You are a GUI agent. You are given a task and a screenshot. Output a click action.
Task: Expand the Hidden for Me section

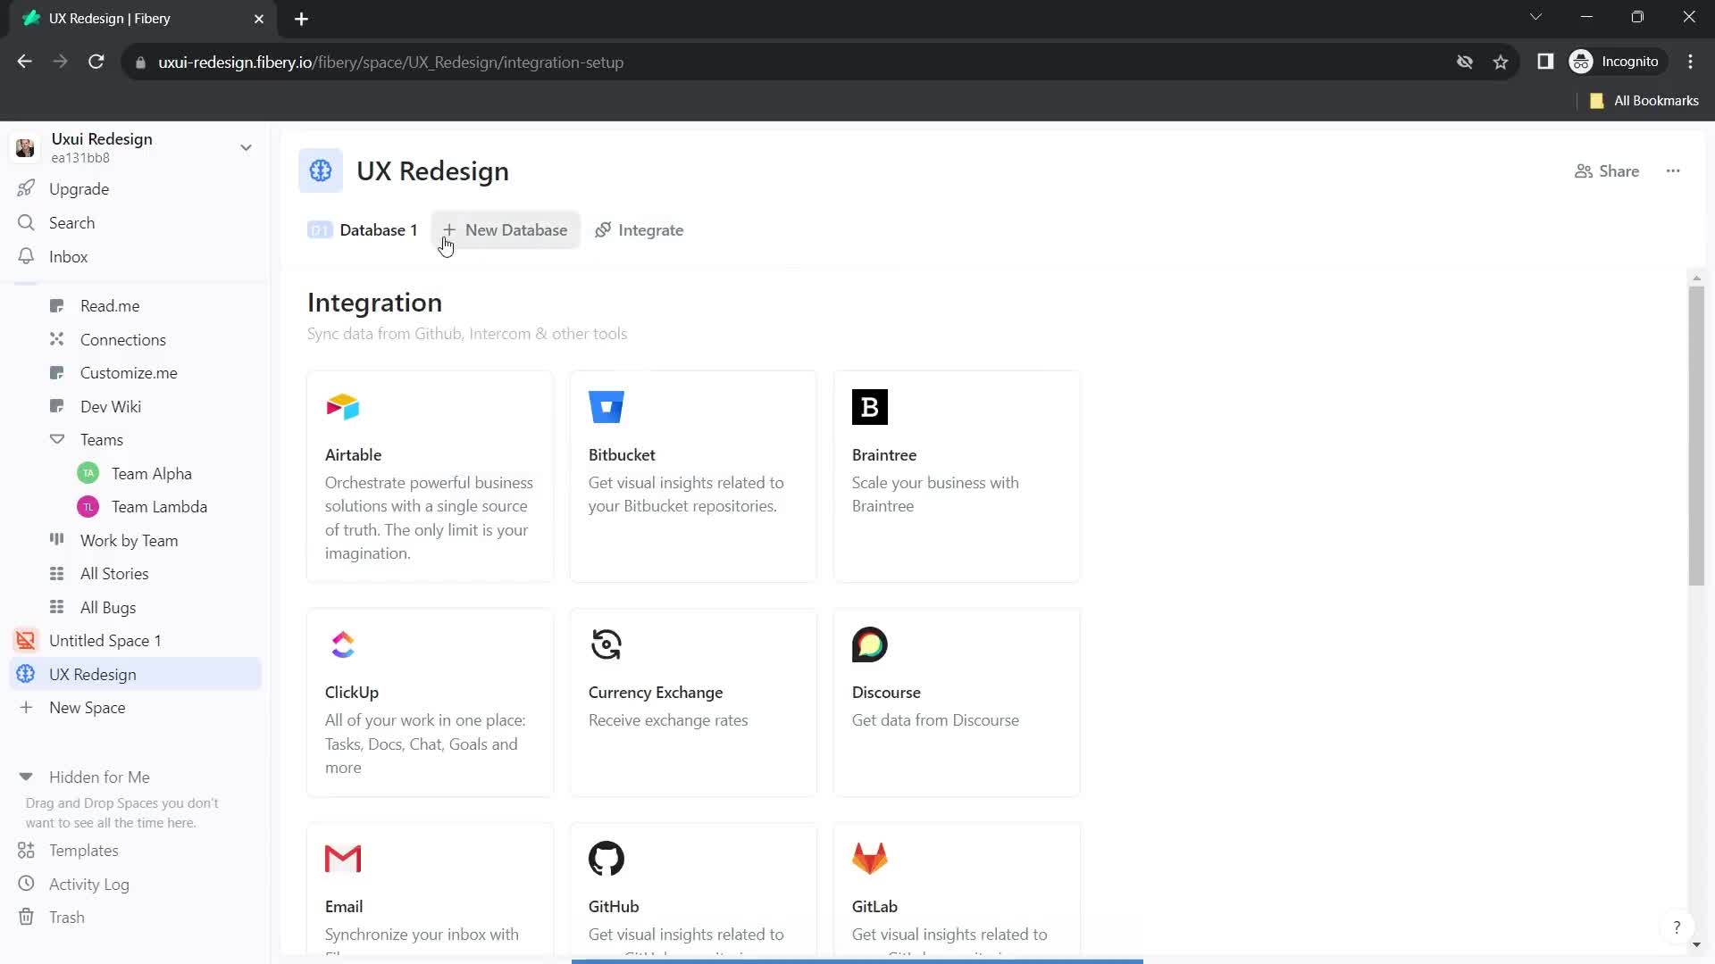(x=25, y=777)
